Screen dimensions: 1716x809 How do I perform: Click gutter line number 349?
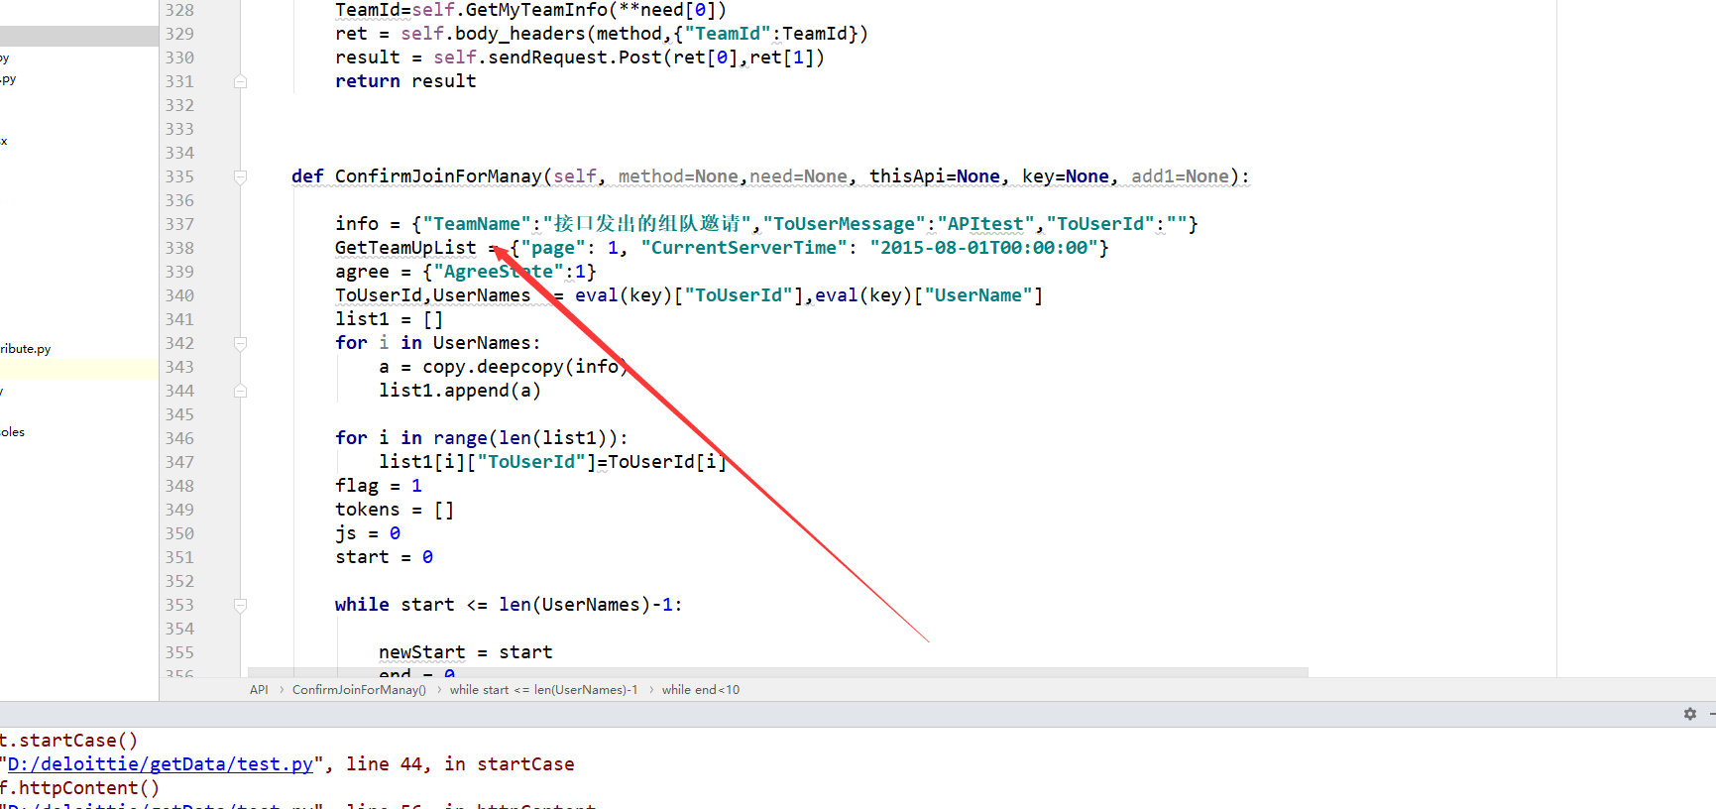[x=179, y=510]
